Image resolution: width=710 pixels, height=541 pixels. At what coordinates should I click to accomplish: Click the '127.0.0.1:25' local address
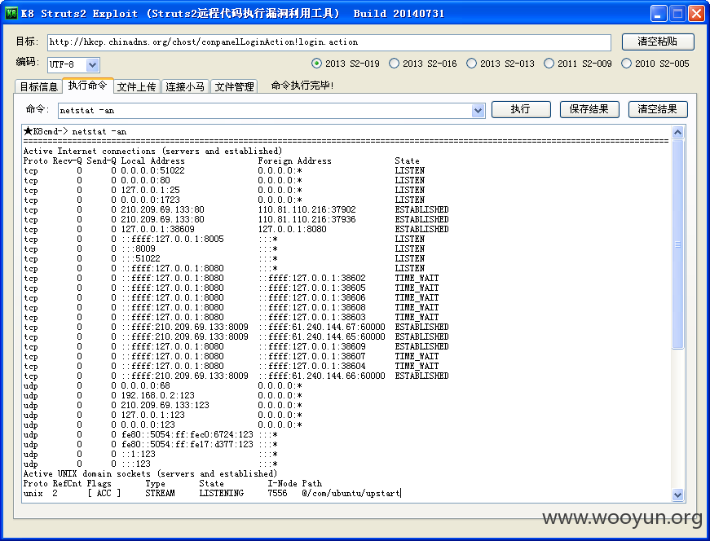150,190
